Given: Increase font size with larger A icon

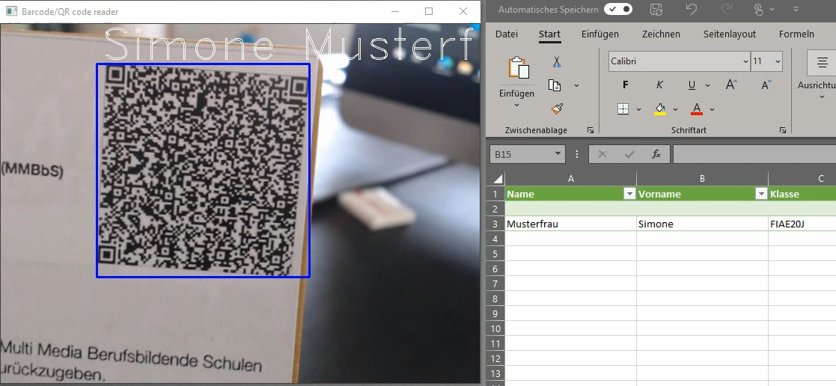Looking at the screenshot, I should coord(731,85).
